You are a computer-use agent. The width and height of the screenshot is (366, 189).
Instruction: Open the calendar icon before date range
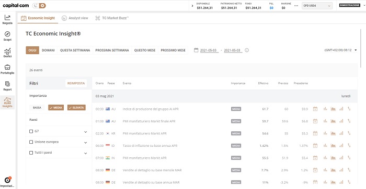196,50
